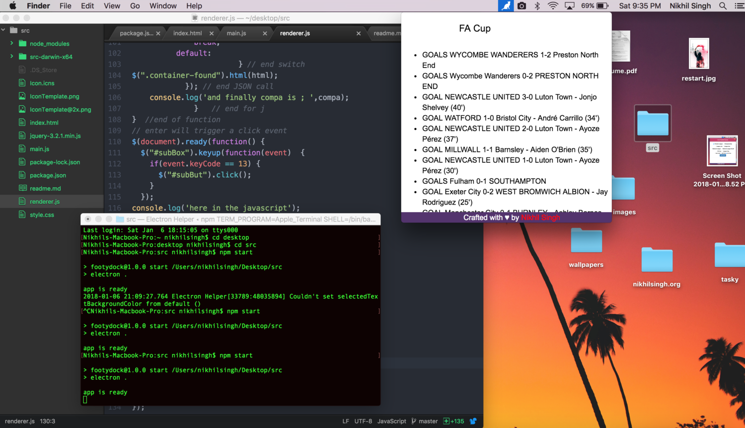Open the Apple menu
This screenshot has width=745, height=428.
(13, 6)
